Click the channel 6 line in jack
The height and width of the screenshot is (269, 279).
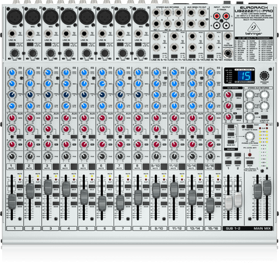tap(102, 34)
